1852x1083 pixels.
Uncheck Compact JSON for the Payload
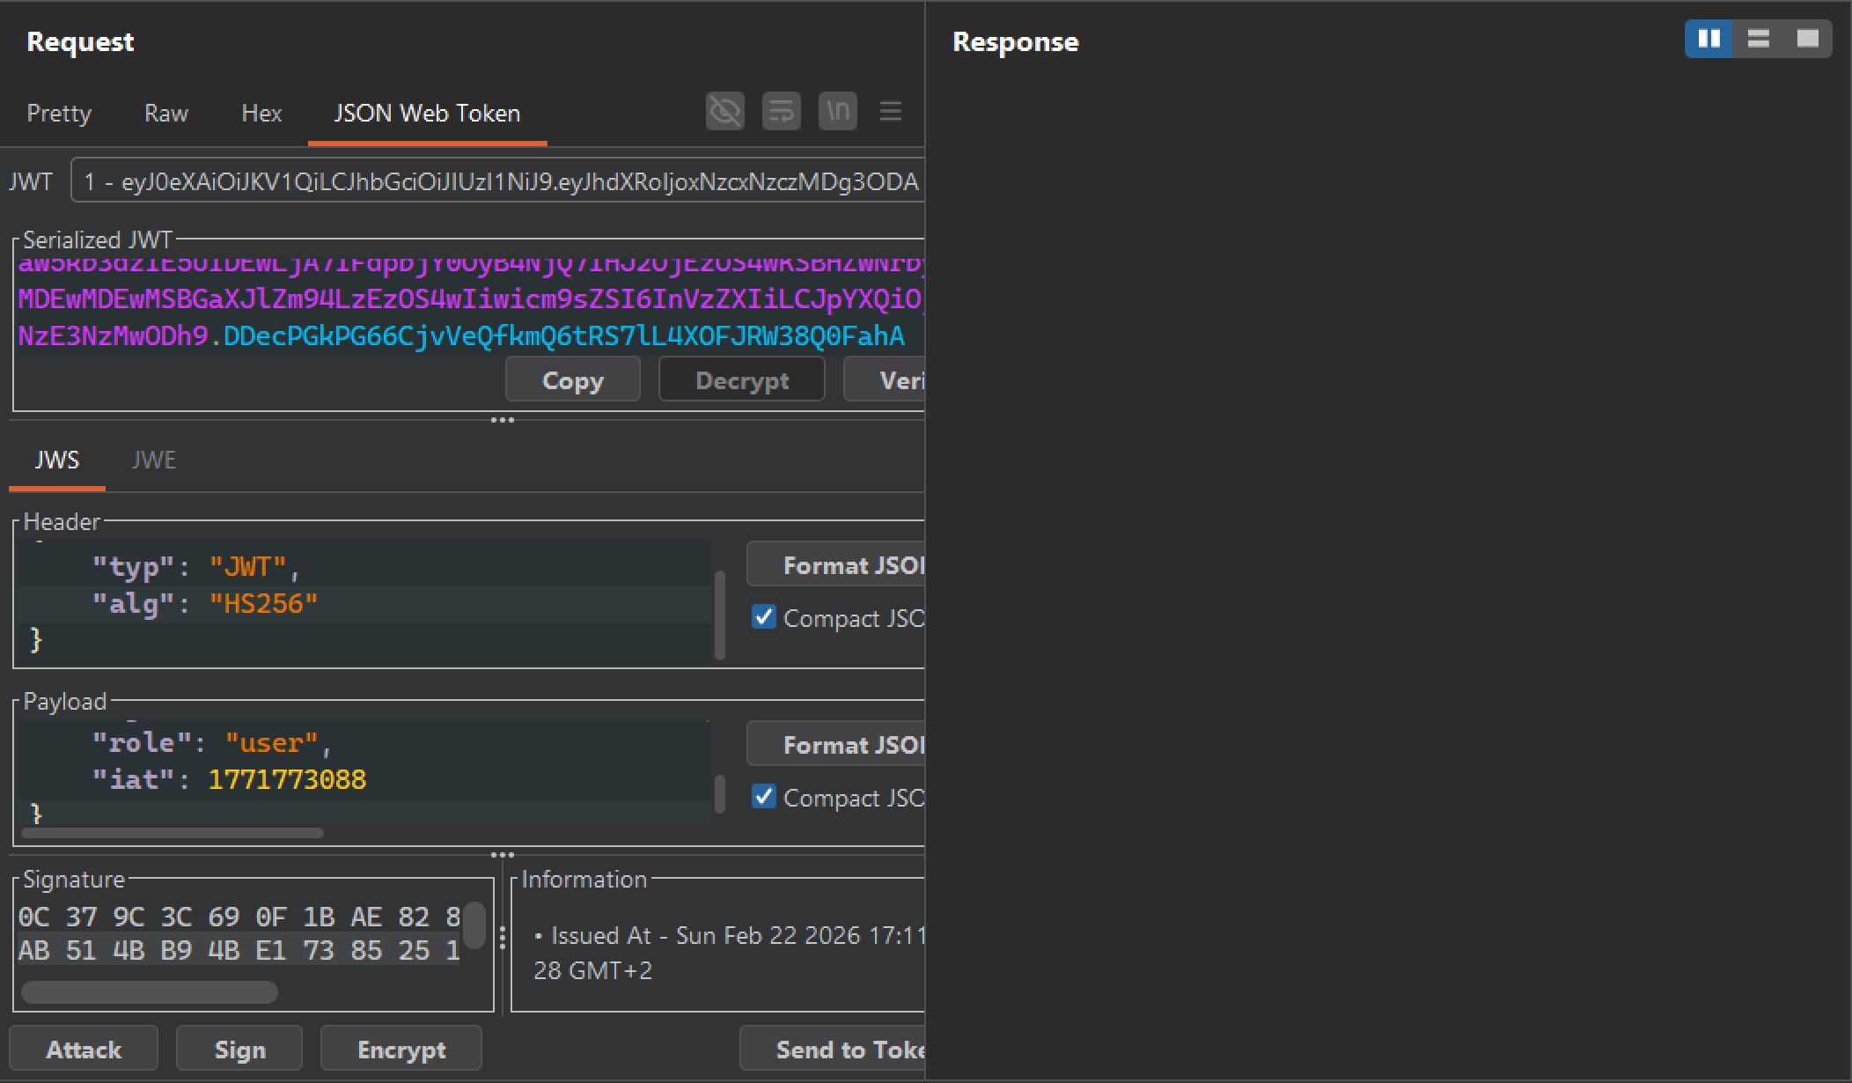pyautogui.click(x=763, y=798)
